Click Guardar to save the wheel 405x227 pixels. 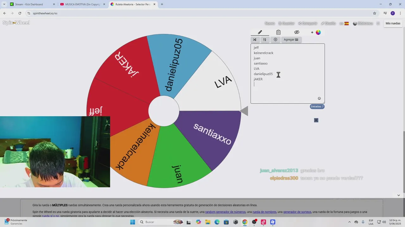(x=286, y=23)
